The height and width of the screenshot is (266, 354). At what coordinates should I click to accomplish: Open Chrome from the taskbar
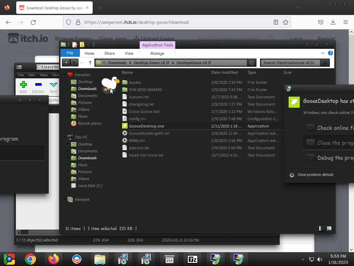[30, 259]
